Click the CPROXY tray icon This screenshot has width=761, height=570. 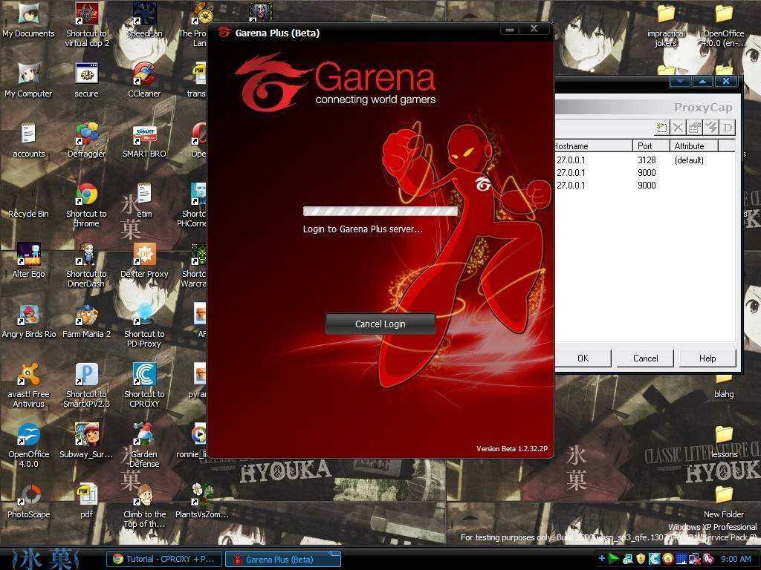coord(654,559)
